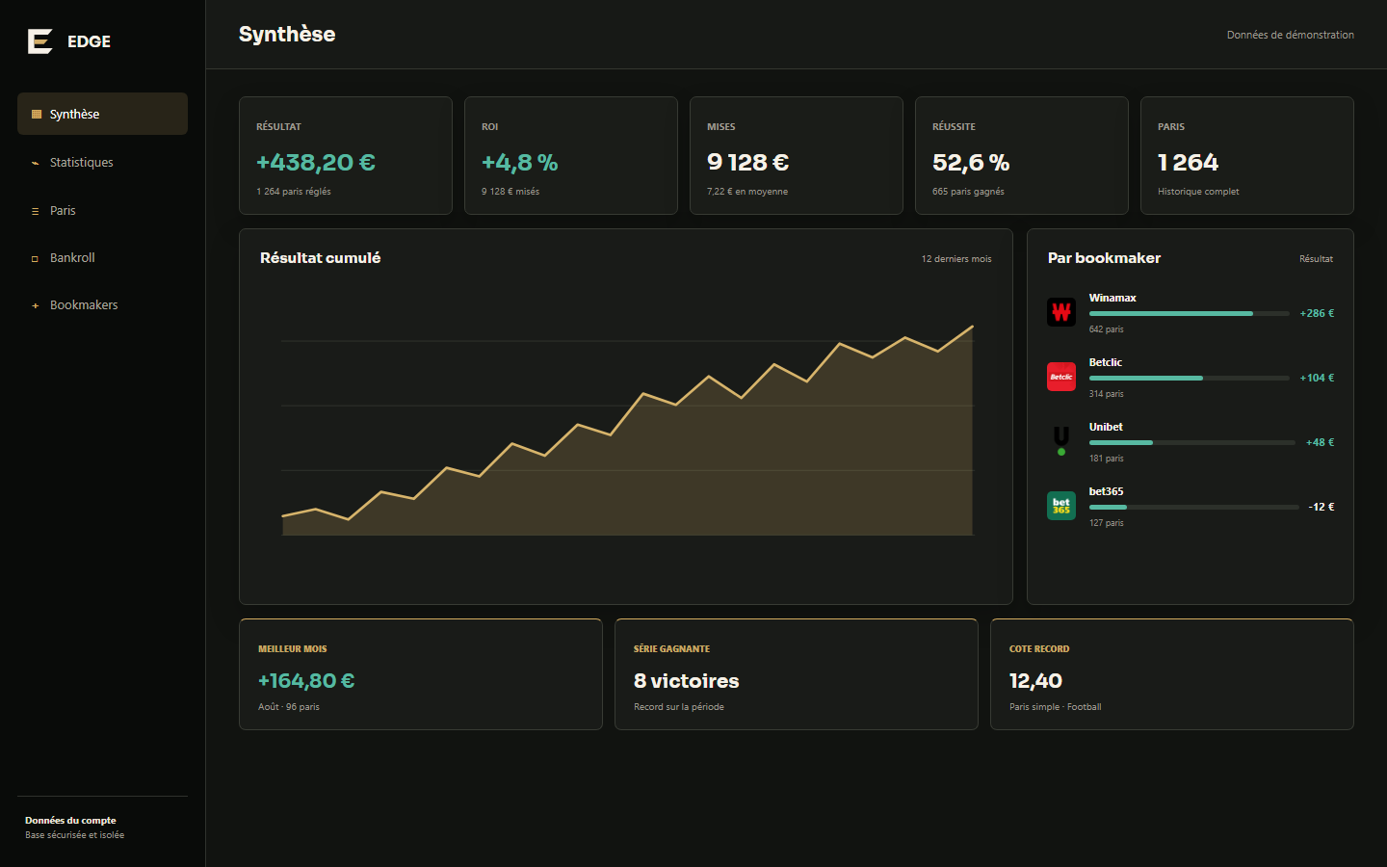Click the '8 victoires' series value
1387x867 pixels.
click(x=687, y=681)
